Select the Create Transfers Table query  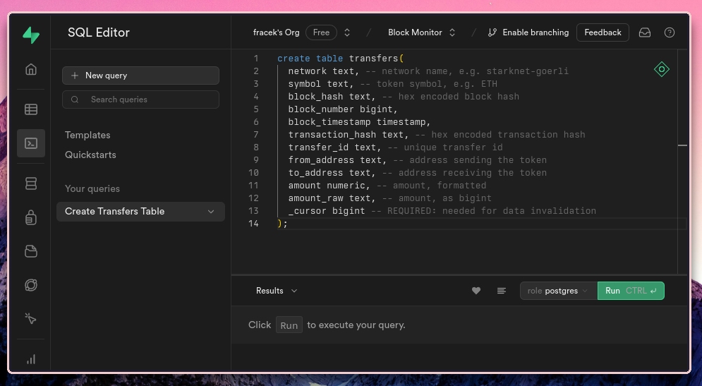pos(140,212)
